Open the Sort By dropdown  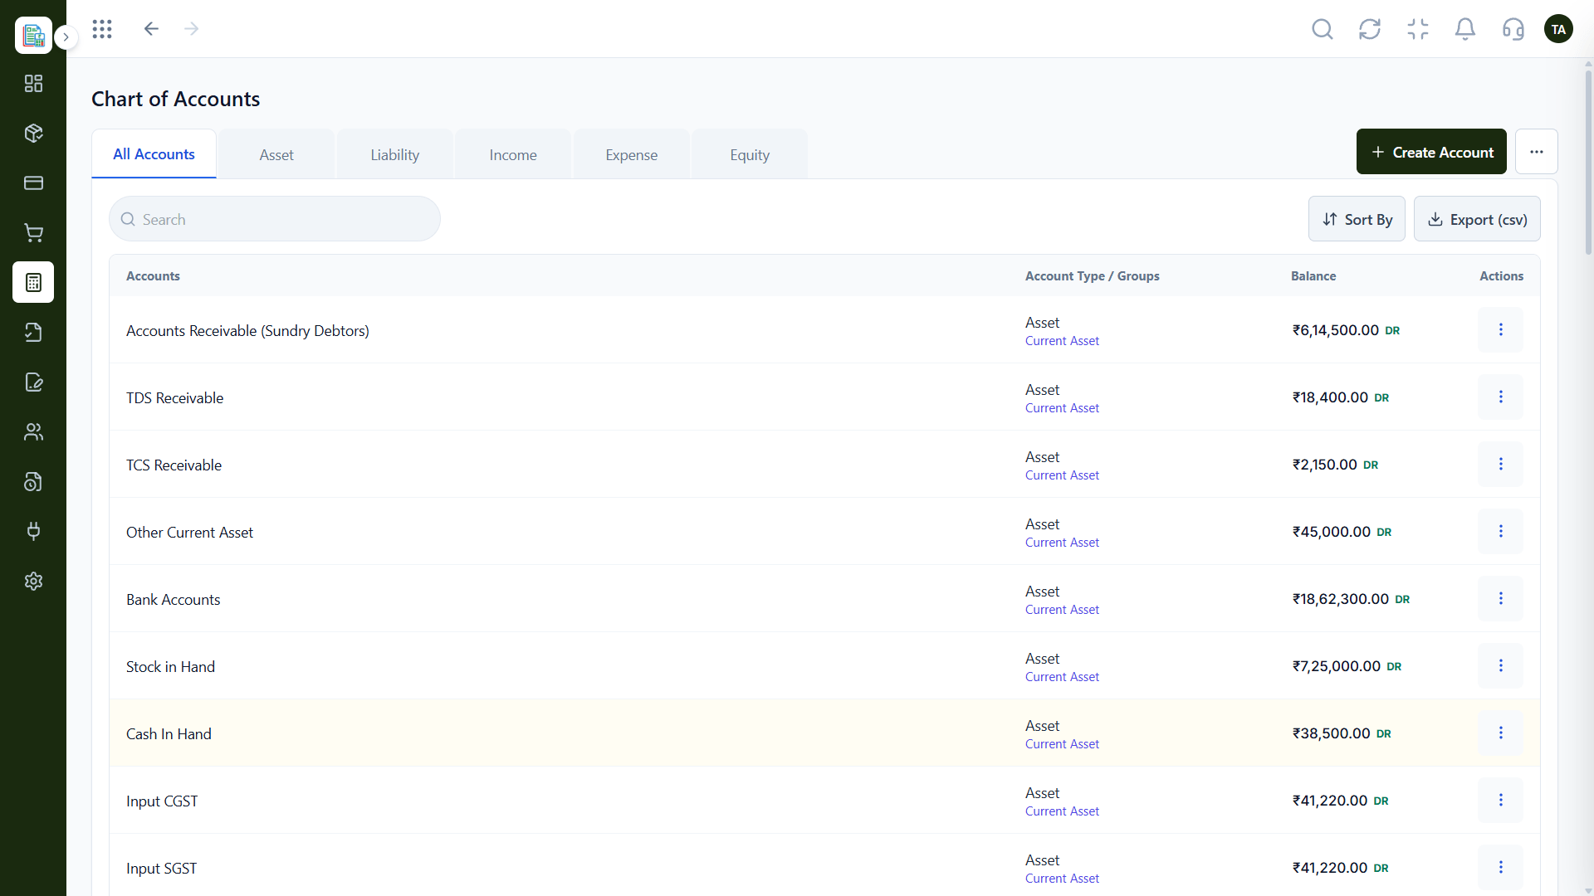click(x=1357, y=219)
